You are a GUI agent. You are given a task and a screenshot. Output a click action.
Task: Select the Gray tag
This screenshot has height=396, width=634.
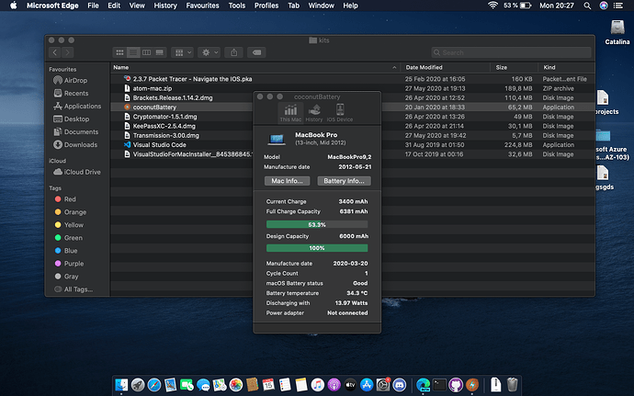[x=71, y=277]
